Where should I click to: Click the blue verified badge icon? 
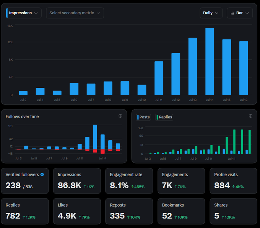click(42, 174)
